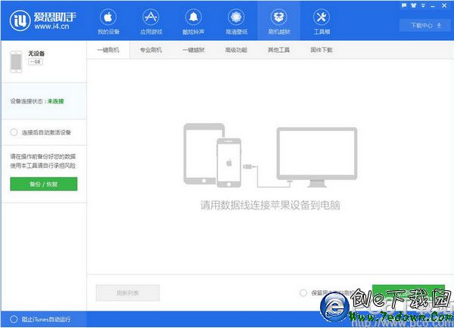This screenshot has width=454, height=328.
Task: Switch to the 高级功能 tab
Action: tap(236, 50)
